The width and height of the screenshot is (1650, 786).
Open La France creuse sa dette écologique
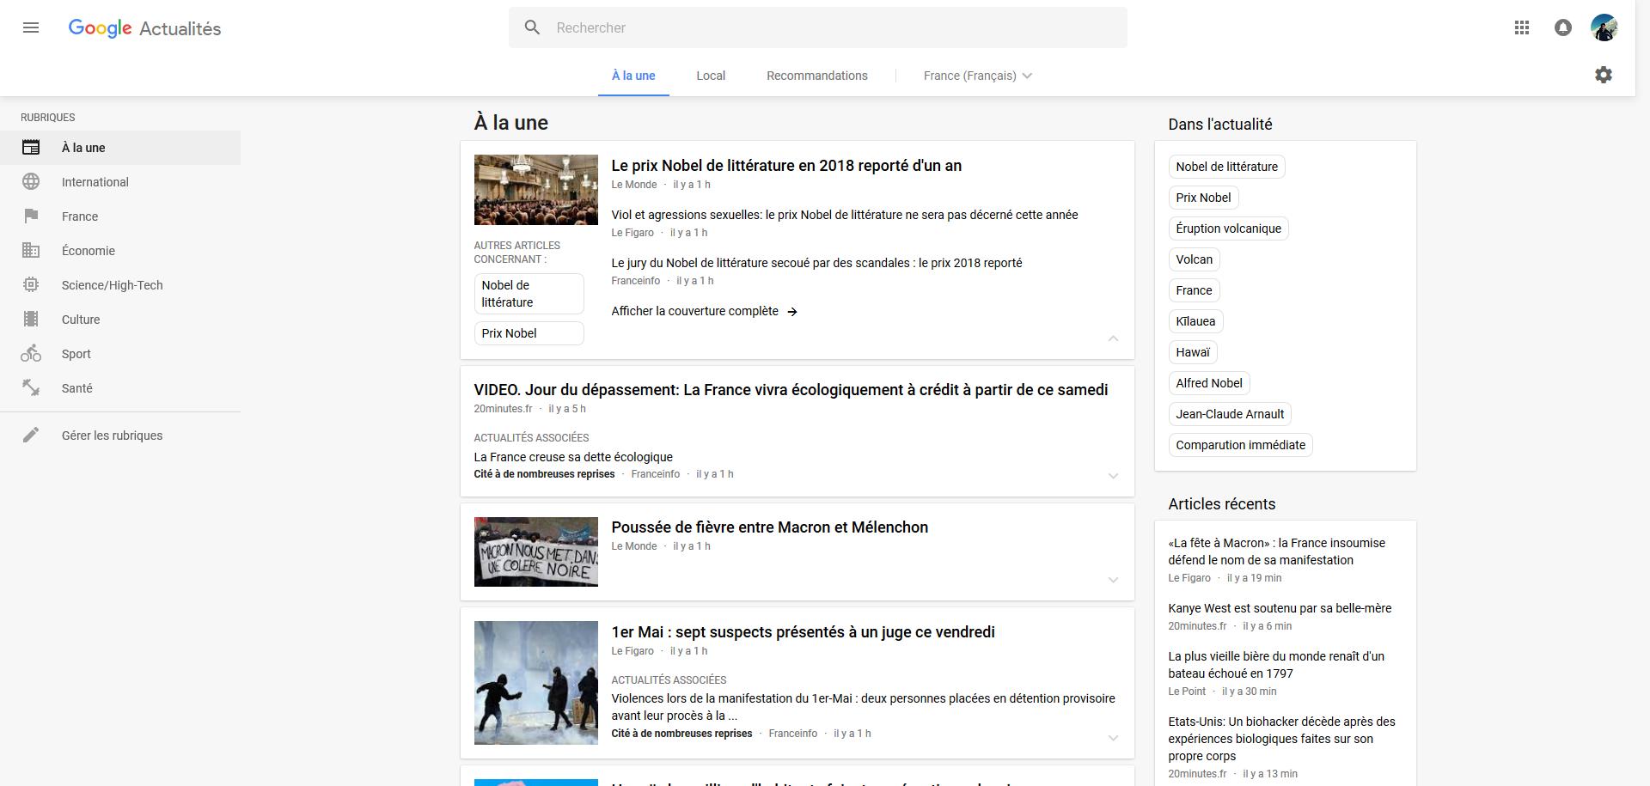click(x=573, y=457)
